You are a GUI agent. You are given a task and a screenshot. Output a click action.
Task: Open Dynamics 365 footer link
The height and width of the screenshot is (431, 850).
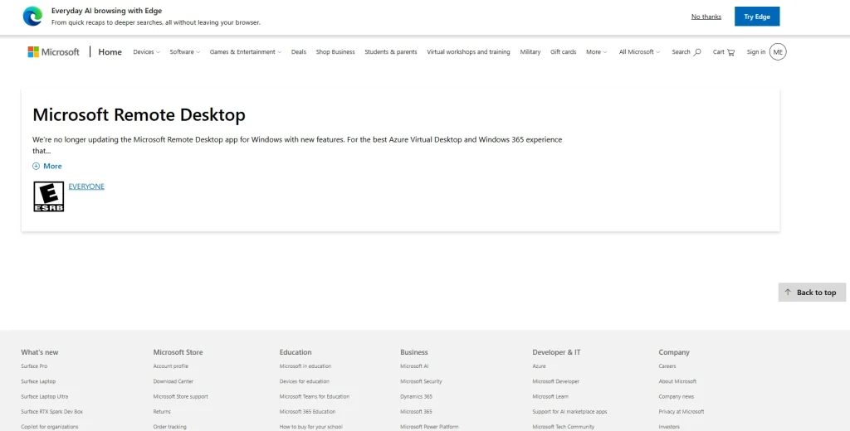(417, 396)
